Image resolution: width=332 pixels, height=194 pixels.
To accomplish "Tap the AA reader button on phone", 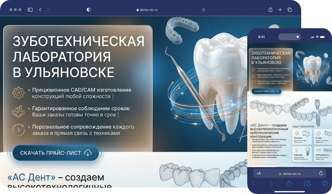I will [x=259, y=174].
